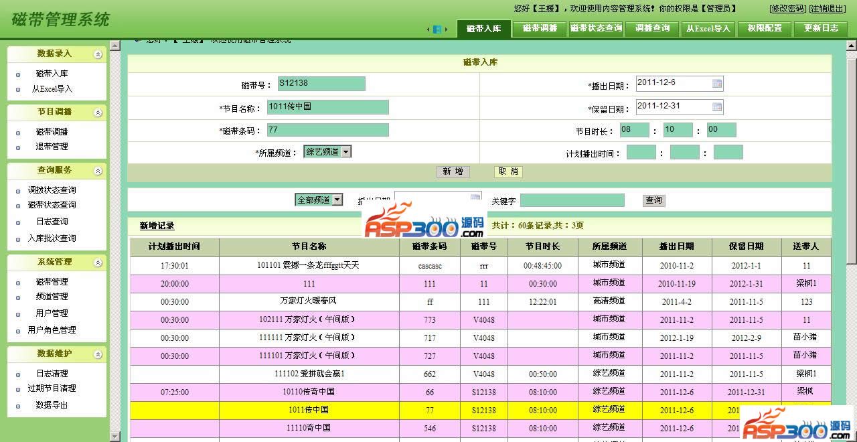Click the left arrow before the tab bar
The image size is (857, 442).
pos(428,29)
